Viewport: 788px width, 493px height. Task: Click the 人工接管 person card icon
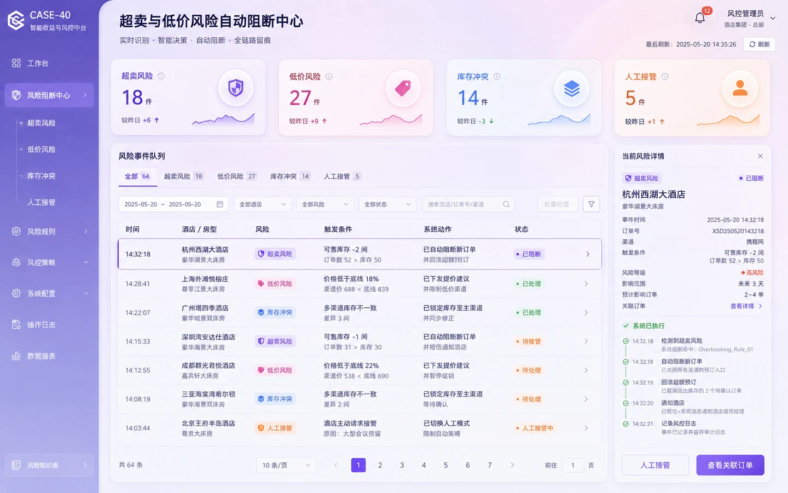point(740,88)
